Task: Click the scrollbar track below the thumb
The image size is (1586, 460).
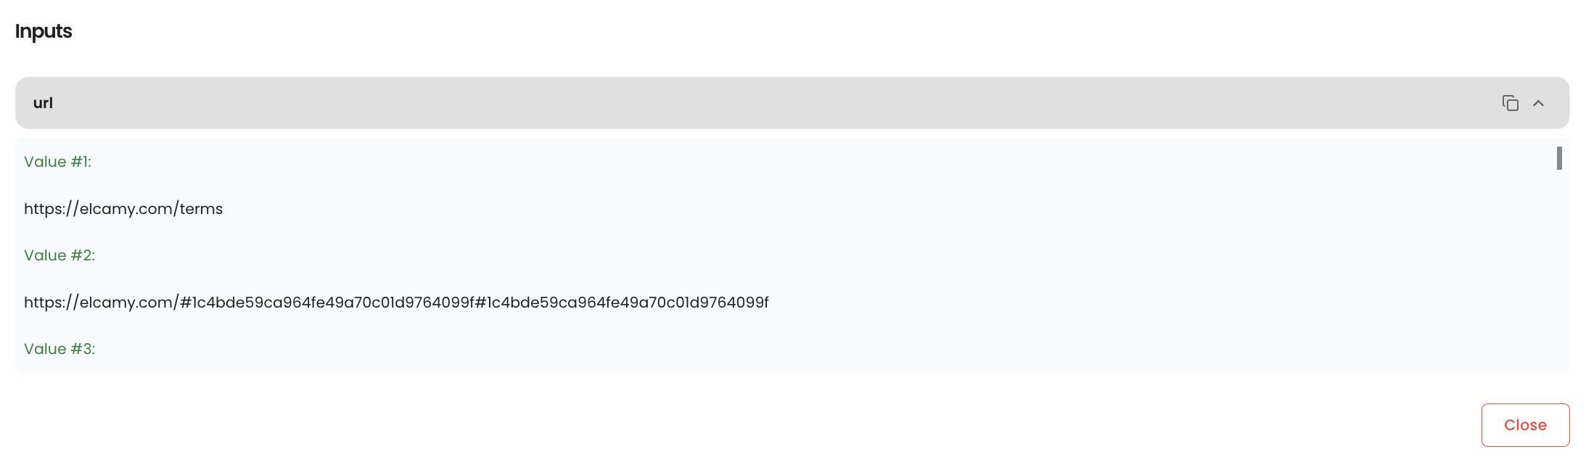Action: point(1559,276)
